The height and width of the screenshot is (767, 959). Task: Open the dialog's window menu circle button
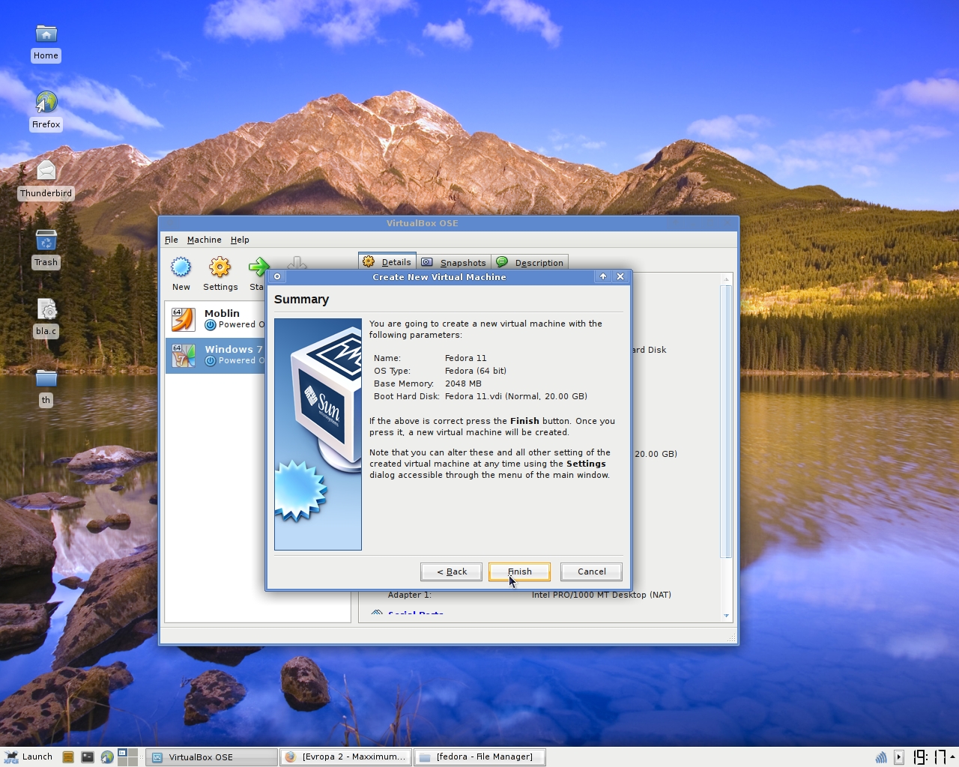coord(277,276)
